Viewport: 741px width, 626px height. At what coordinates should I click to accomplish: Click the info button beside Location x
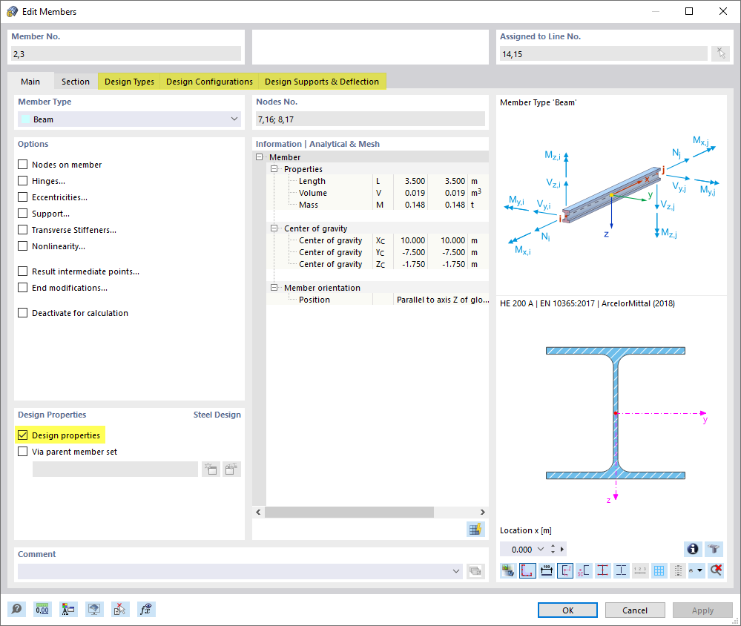click(692, 549)
